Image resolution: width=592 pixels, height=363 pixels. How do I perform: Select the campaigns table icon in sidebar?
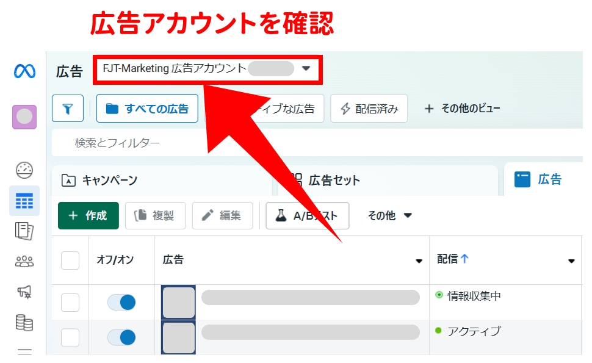(24, 201)
